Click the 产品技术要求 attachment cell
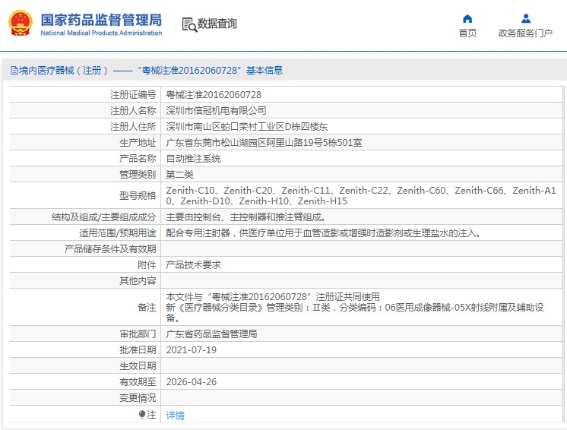 [194, 265]
